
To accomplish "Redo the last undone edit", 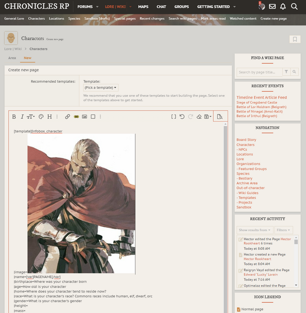I will point(190,117).
